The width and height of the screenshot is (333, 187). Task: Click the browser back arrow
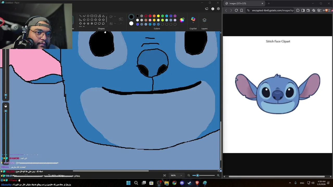pyautogui.click(x=226, y=10)
